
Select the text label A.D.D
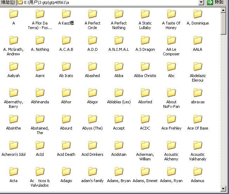(93, 49)
